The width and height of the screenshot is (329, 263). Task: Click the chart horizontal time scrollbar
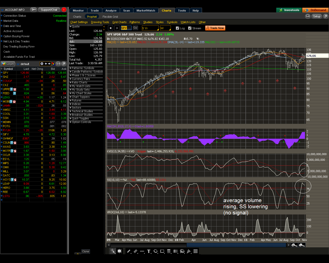[x=236, y=245]
